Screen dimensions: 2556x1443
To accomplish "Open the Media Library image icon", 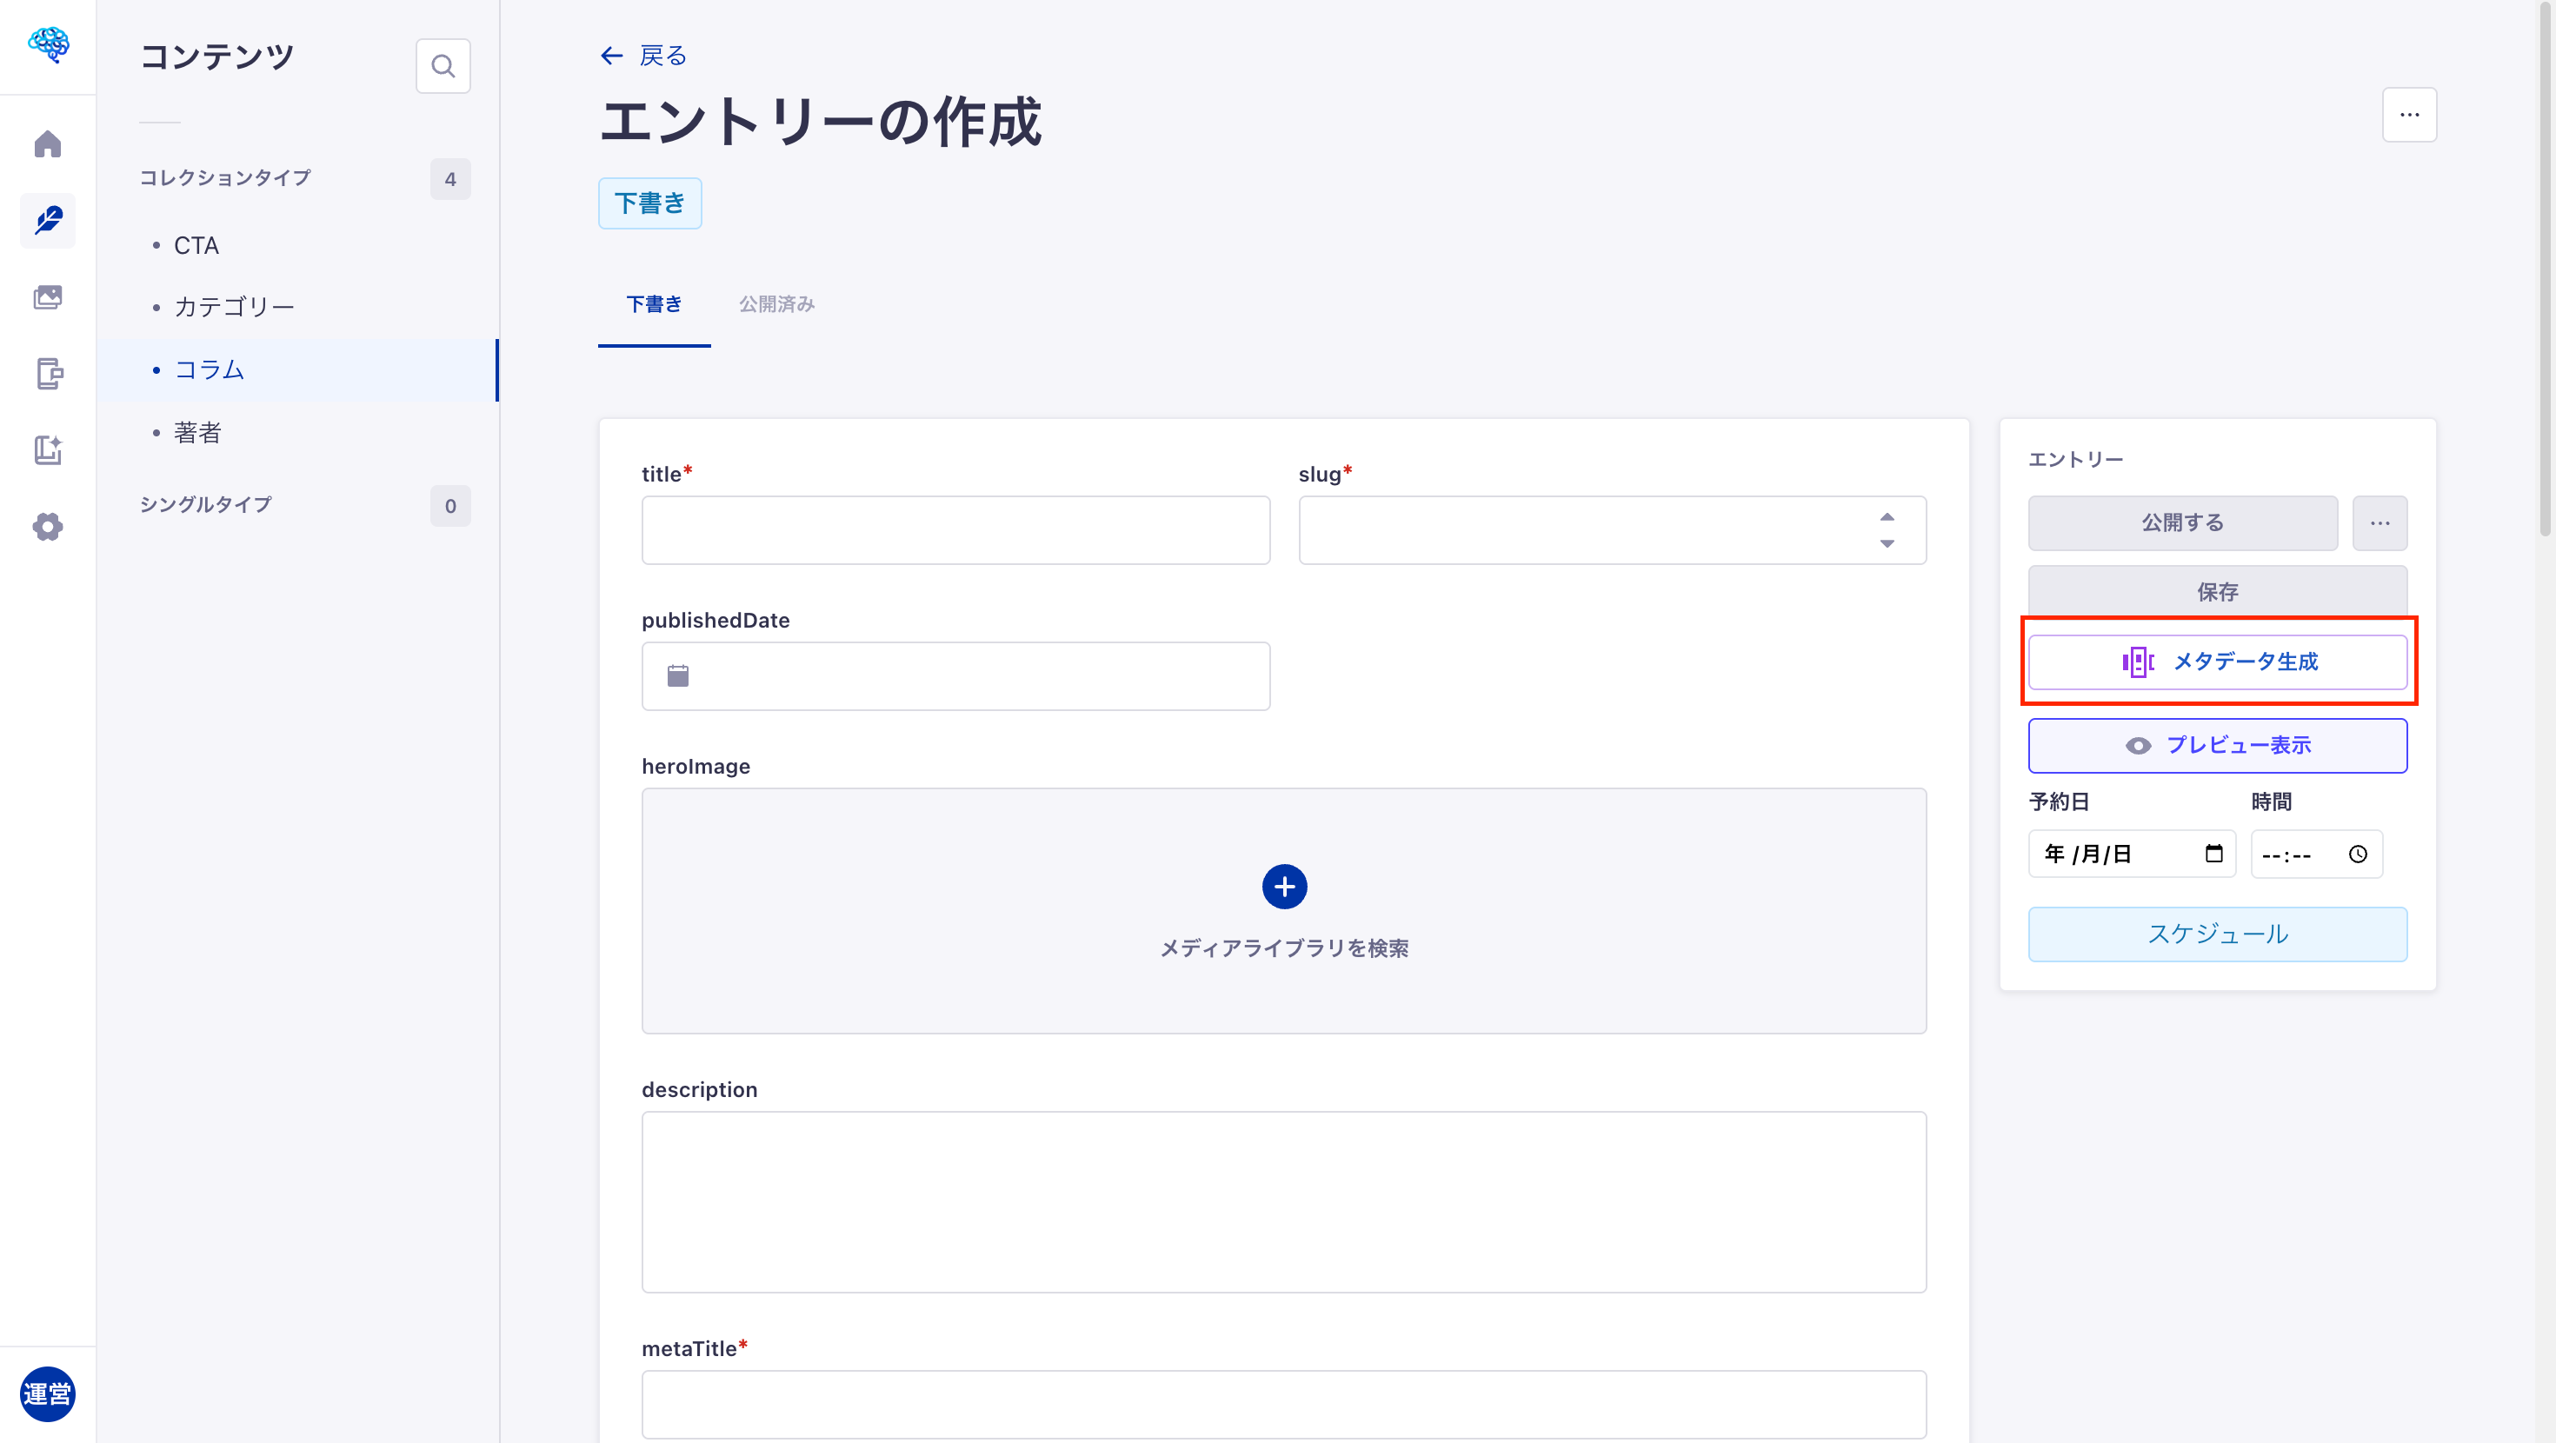I will pyautogui.click(x=48, y=296).
